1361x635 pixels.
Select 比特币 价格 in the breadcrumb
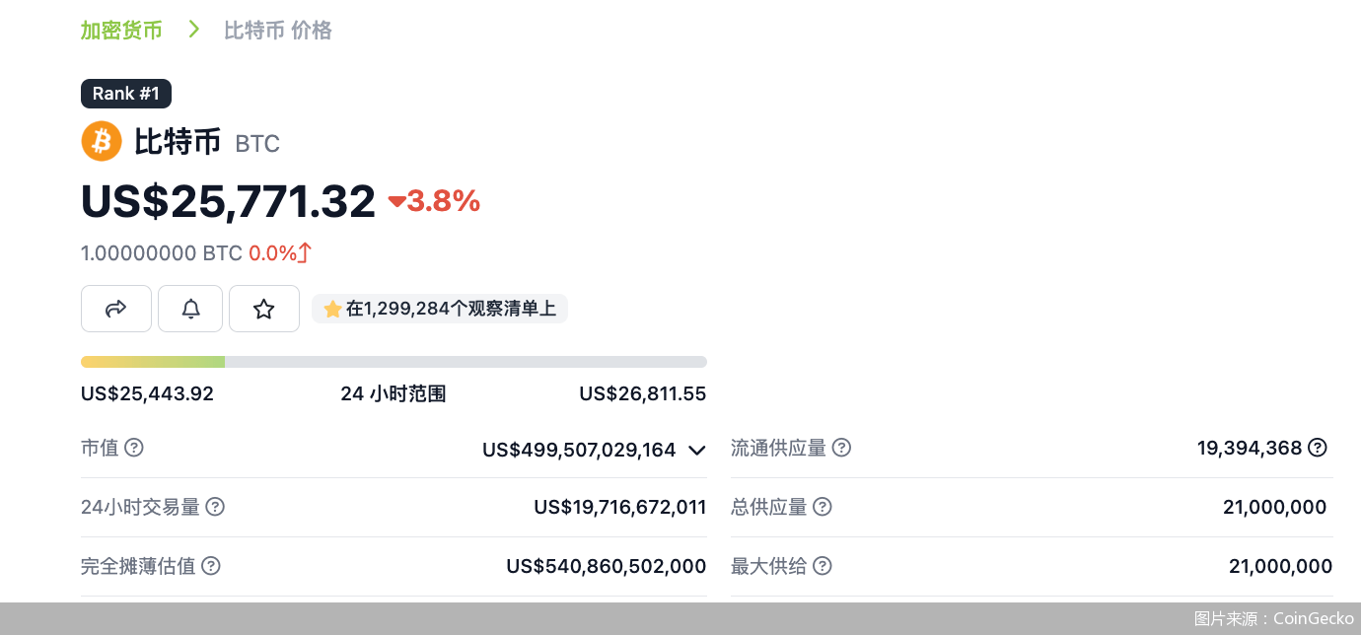click(277, 30)
